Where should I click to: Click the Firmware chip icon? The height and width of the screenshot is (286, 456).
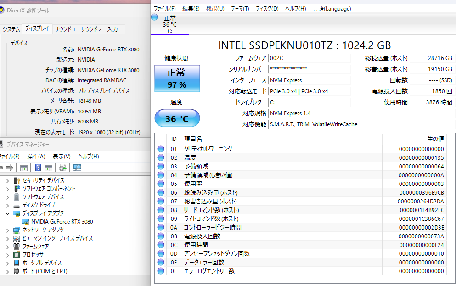click(17, 247)
